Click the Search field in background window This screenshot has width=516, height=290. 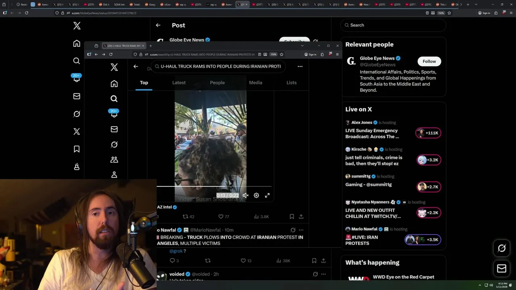[x=393, y=25]
